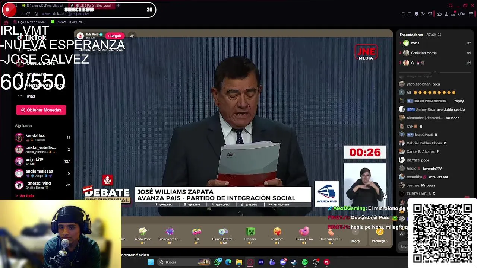Share the live stream with the arrow icon
This screenshot has height=268, width=477.
132,36
